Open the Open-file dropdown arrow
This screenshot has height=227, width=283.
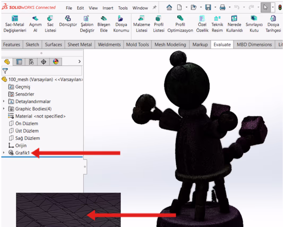coord(201,7)
